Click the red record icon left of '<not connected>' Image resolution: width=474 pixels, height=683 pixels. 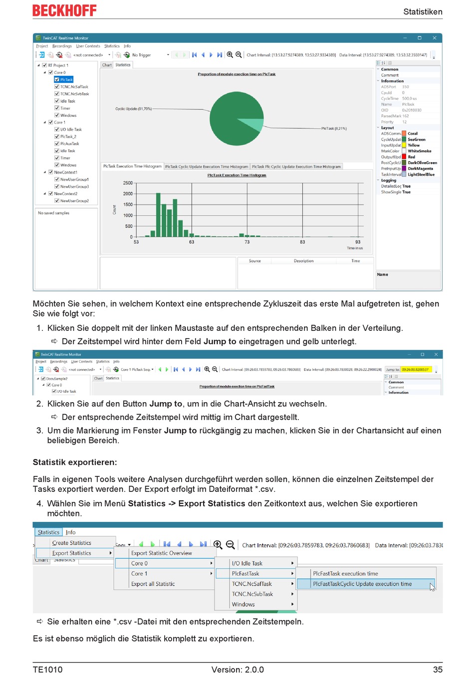point(59,55)
